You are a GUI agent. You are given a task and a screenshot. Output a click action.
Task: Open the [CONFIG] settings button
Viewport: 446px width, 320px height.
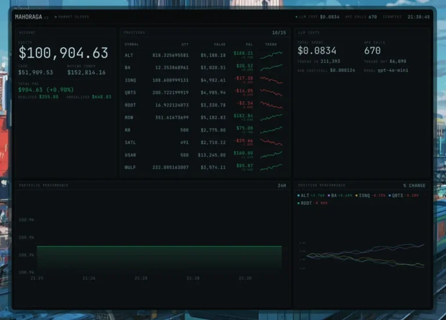pyautogui.click(x=392, y=17)
